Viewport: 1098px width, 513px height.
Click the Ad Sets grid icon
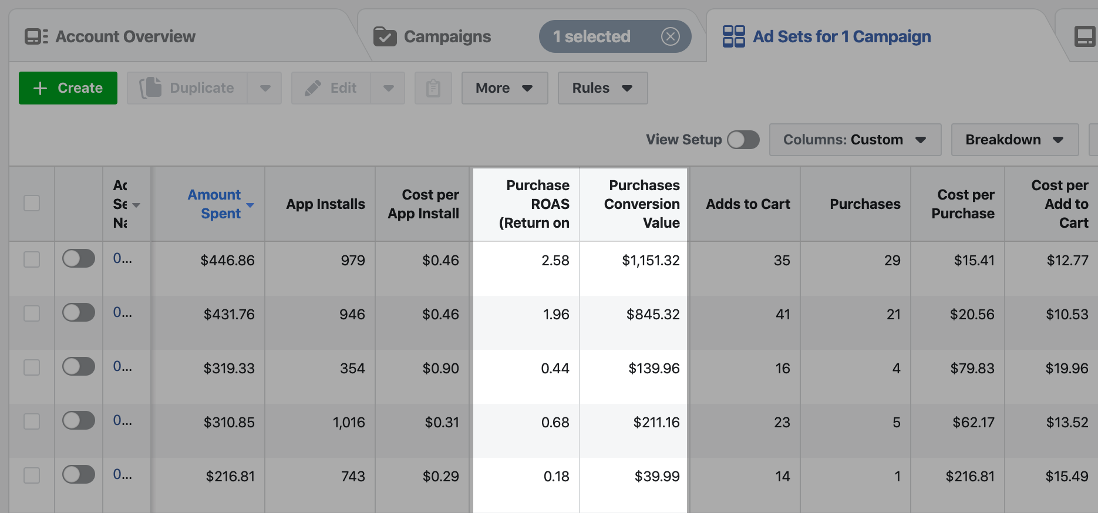tap(733, 36)
